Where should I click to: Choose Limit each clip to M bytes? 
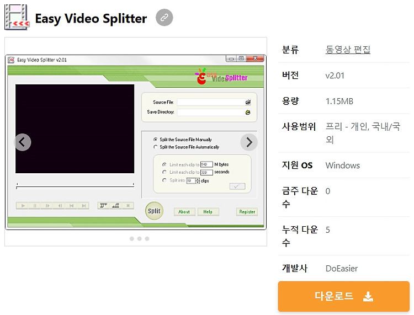coord(164,164)
